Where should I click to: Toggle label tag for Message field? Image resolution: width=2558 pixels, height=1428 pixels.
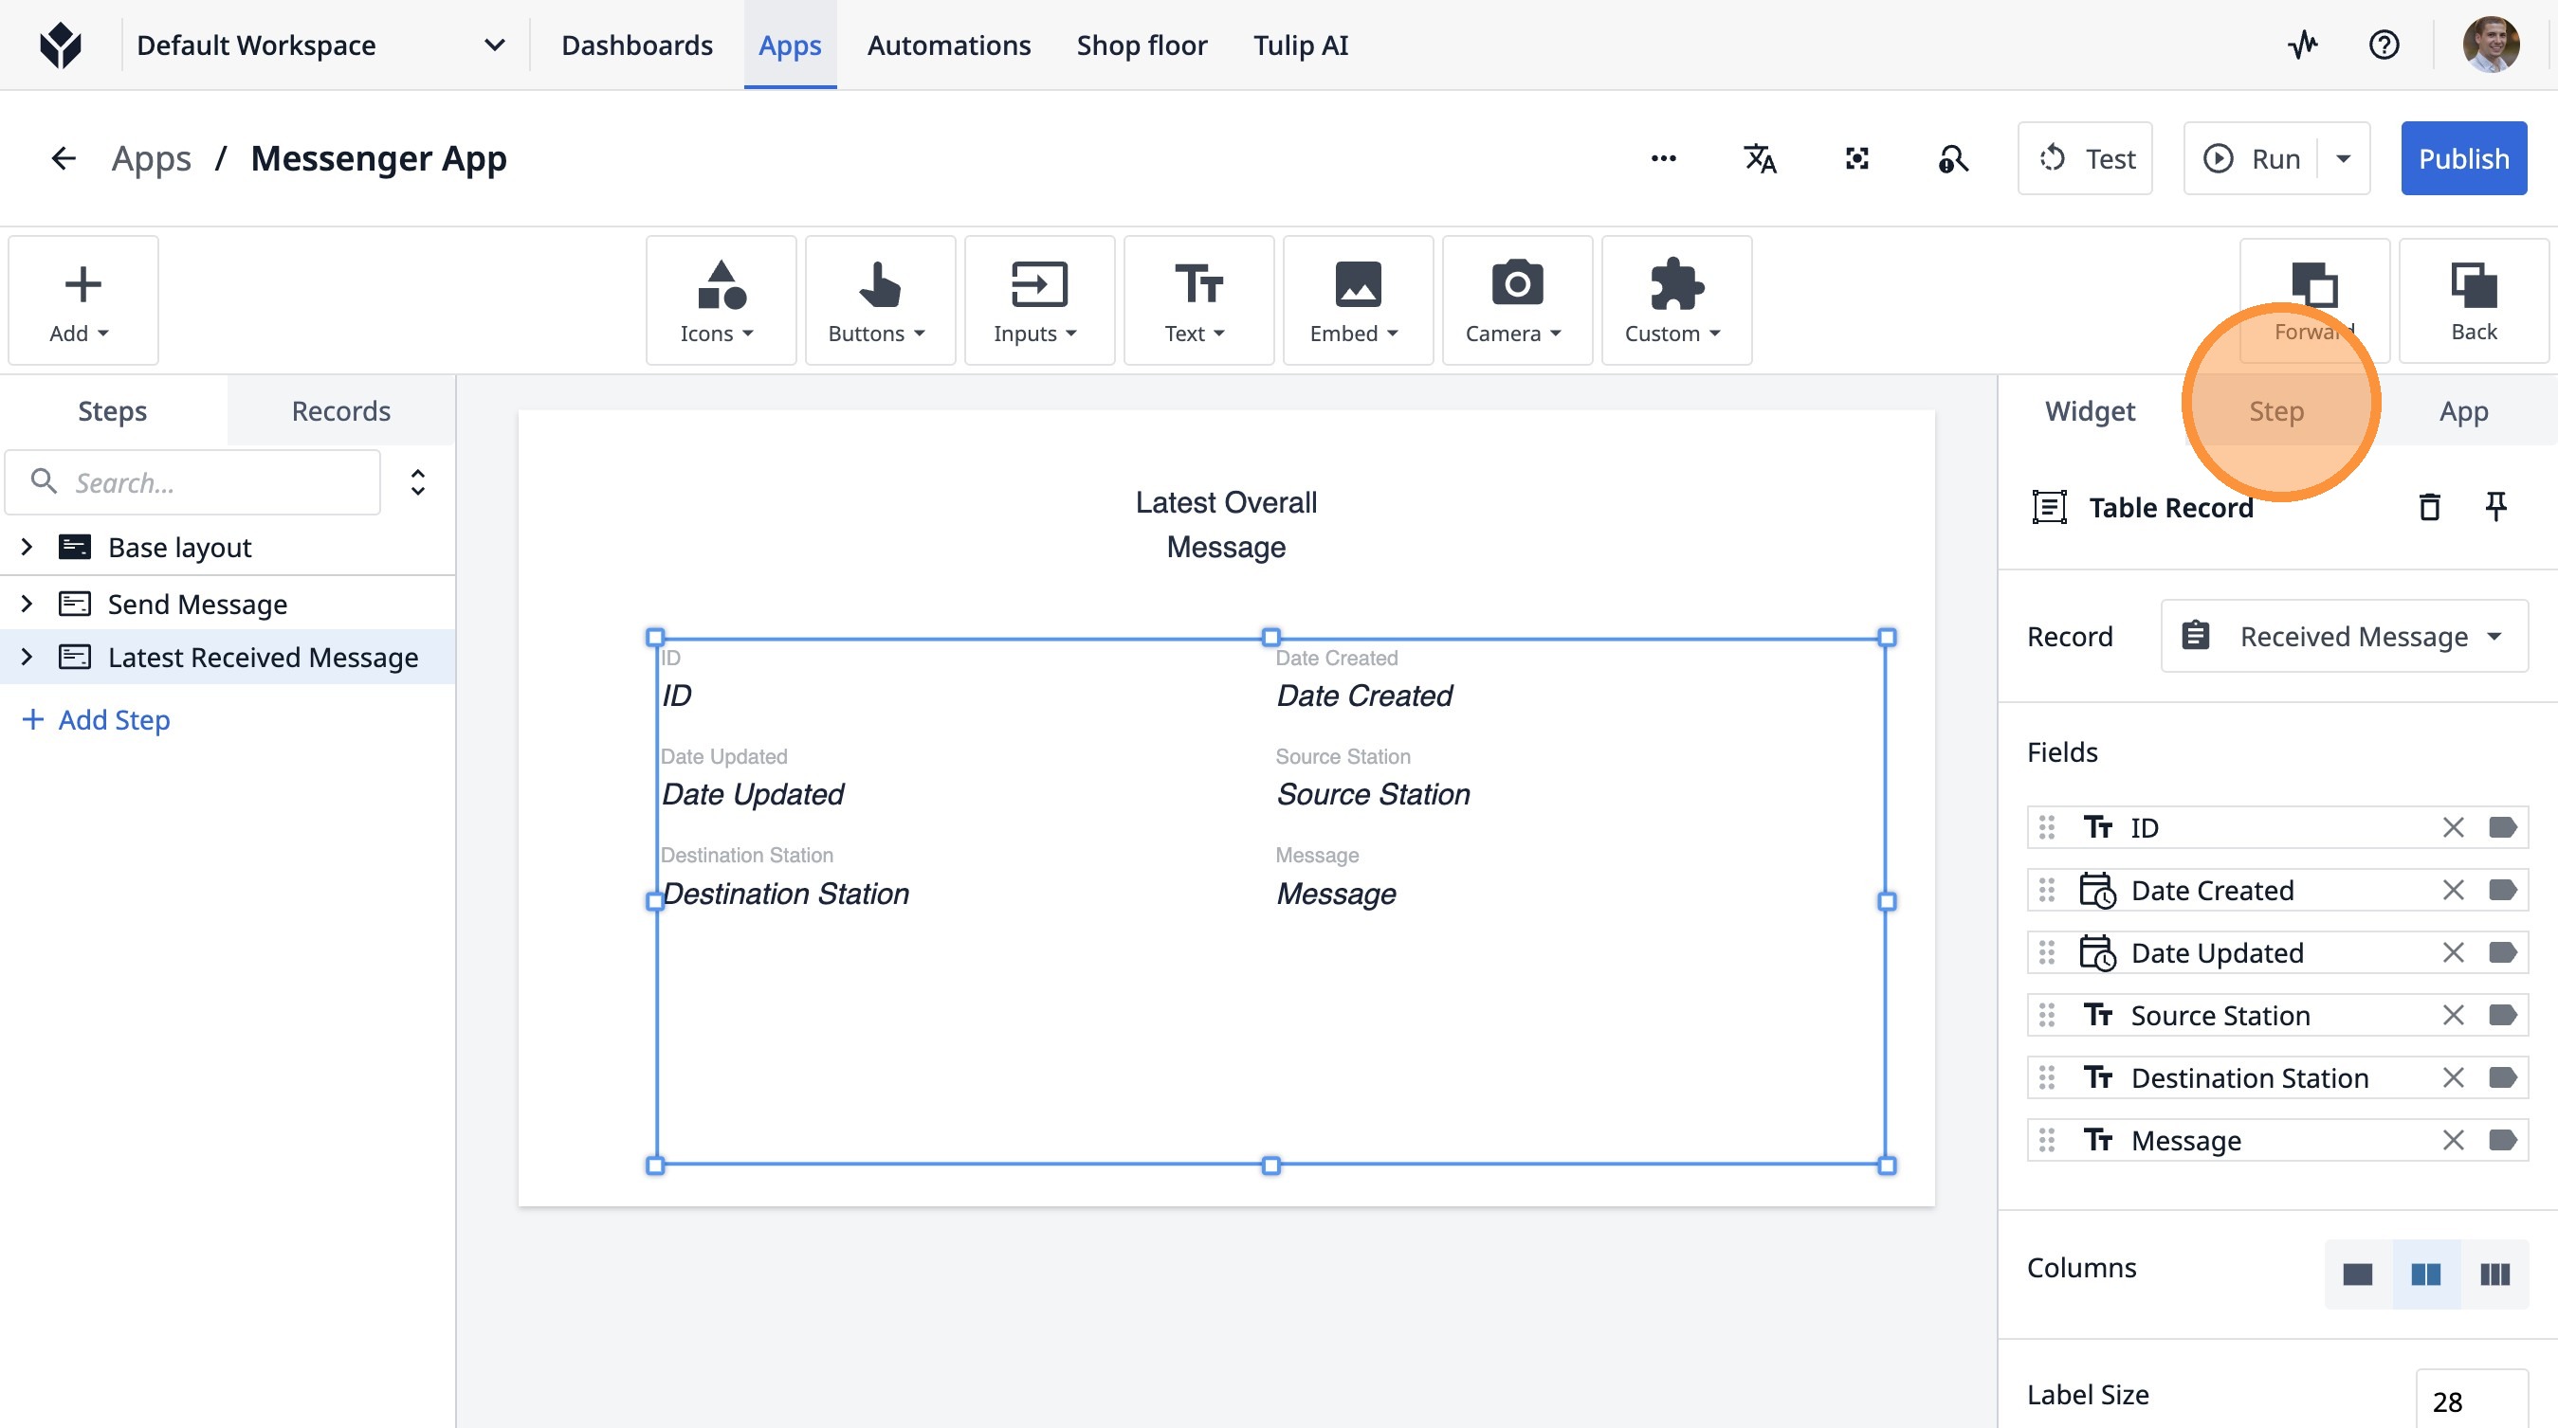tap(2502, 1139)
